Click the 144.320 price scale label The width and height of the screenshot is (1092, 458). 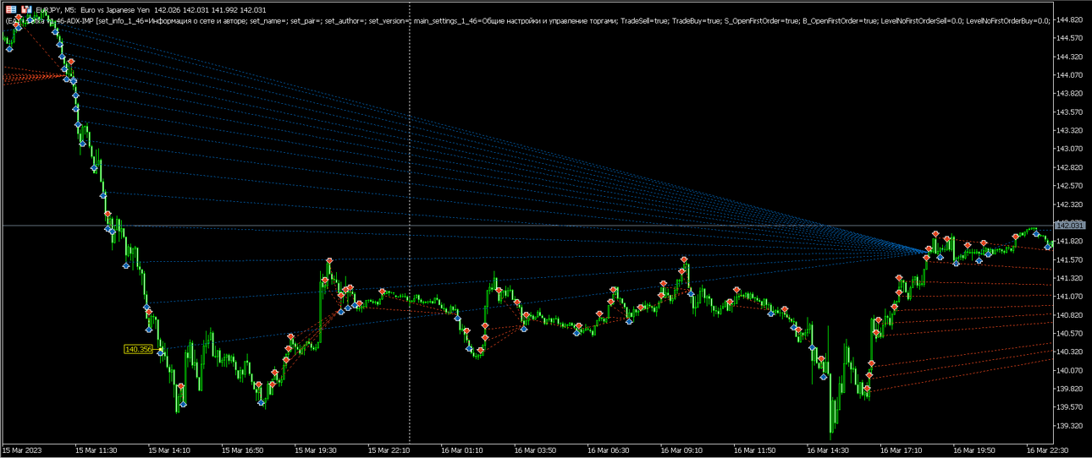point(1070,57)
